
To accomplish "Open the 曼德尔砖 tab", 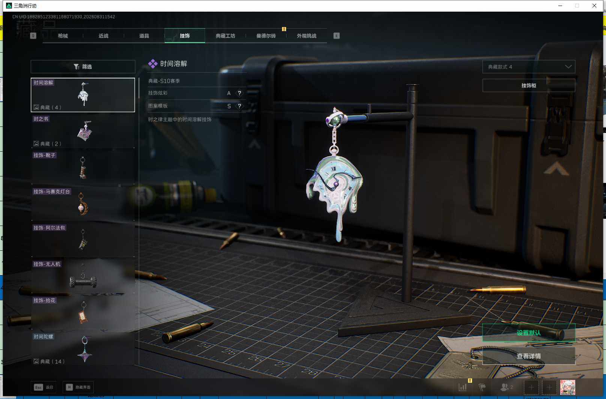I will click(x=266, y=36).
